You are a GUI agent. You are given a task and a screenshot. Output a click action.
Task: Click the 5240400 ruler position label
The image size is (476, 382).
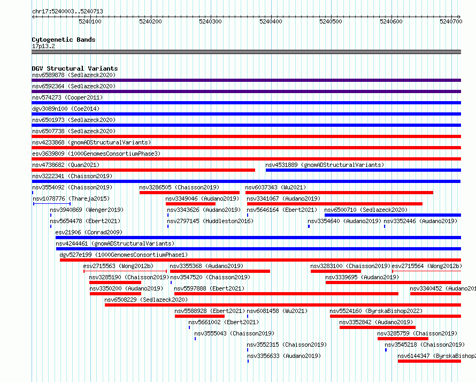tap(271, 22)
